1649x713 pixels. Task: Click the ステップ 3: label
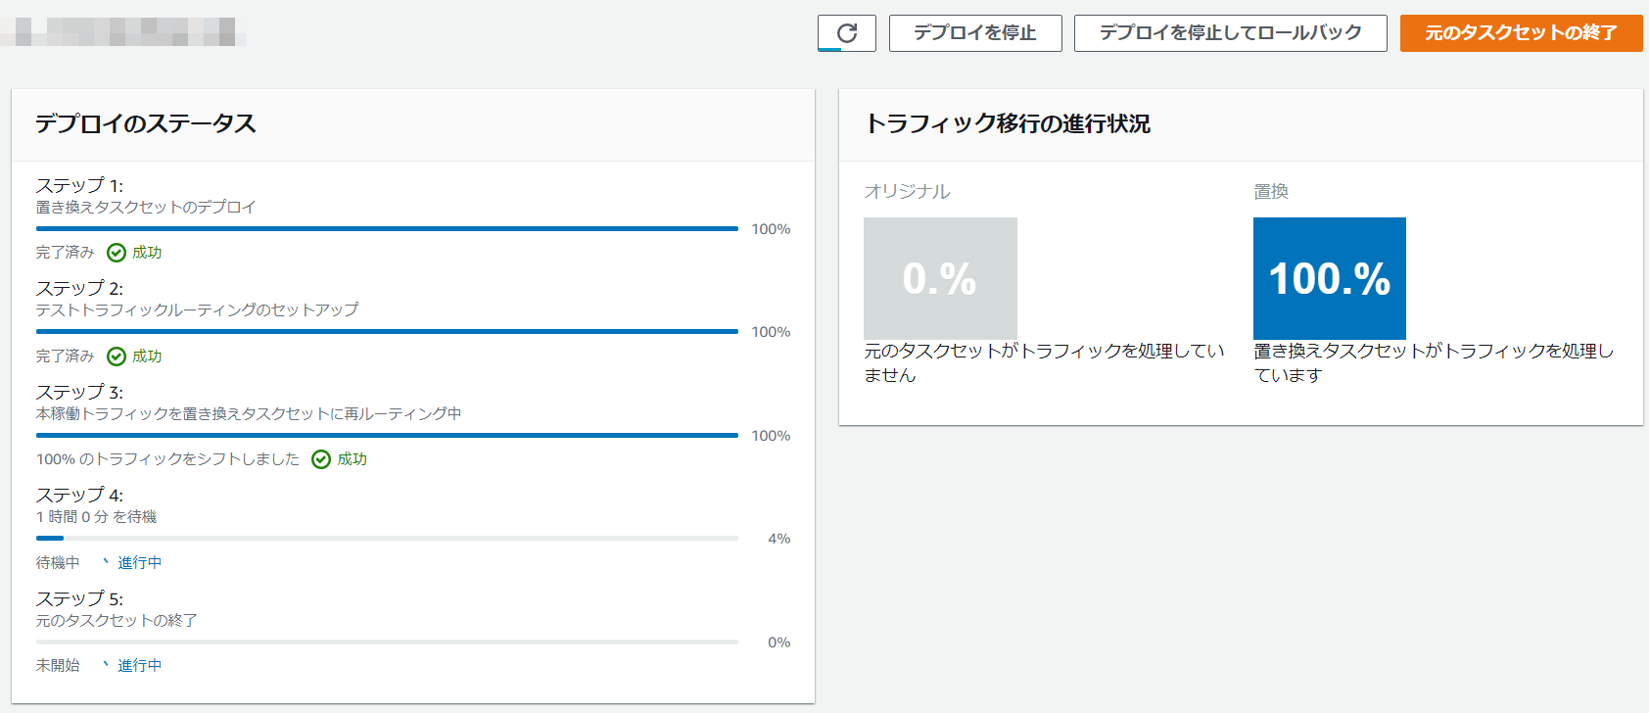79,392
